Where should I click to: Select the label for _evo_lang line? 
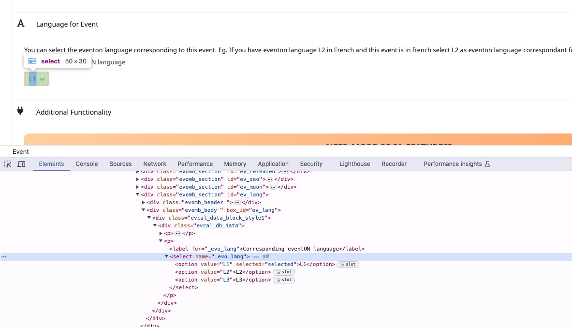tap(267, 249)
